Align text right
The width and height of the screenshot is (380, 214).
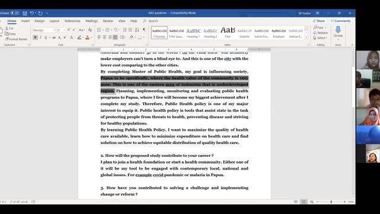point(110,37)
